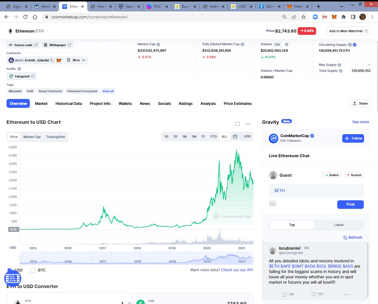The image size is (378, 304).
Task: Open the tab search chevron in the tab strip
Action: 342,6
